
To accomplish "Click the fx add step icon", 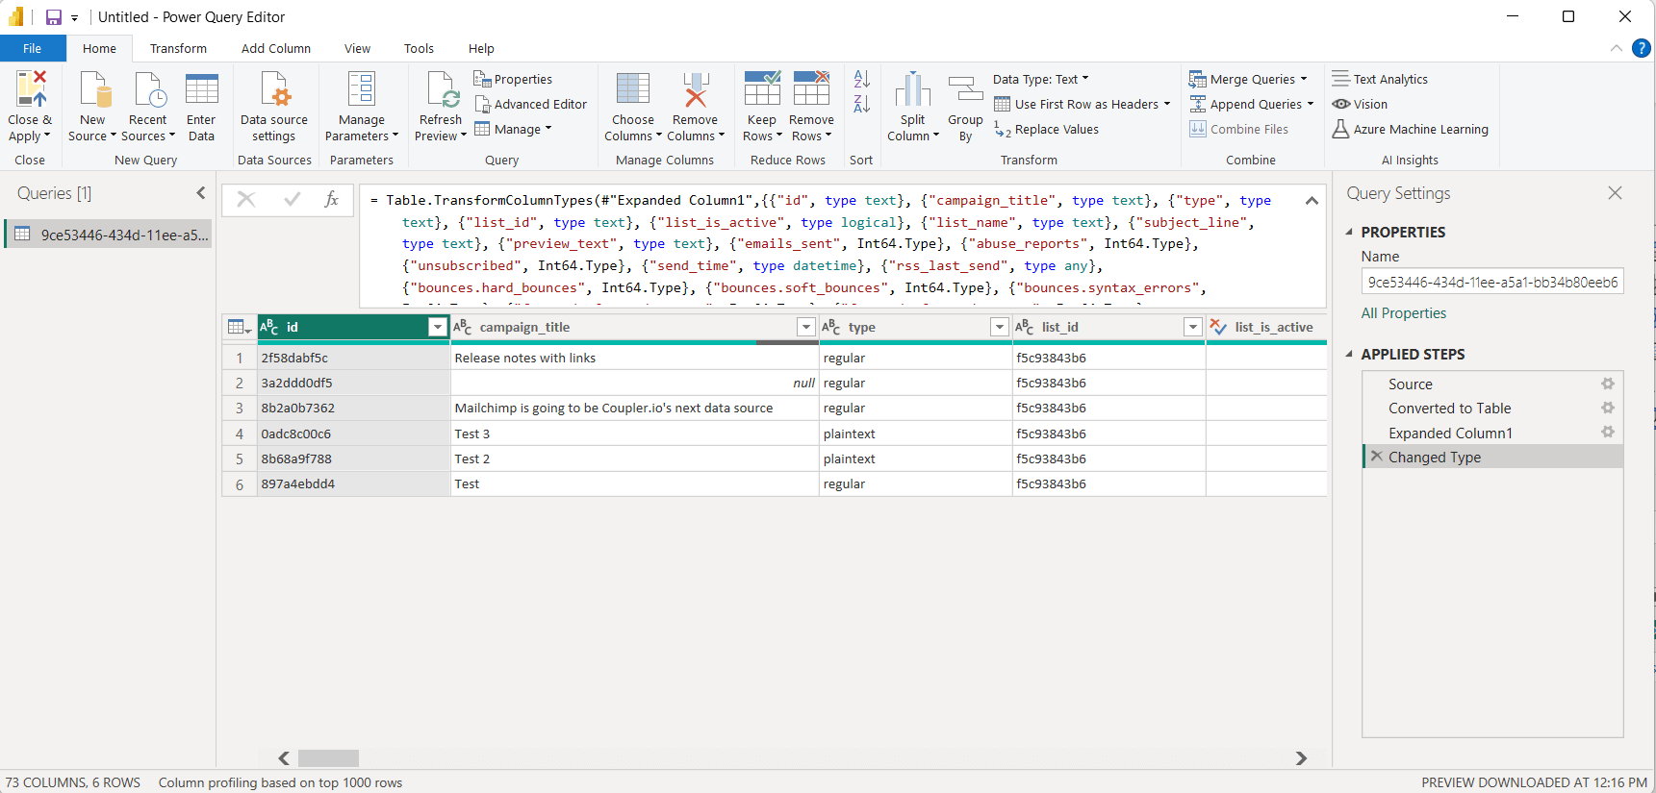I will (x=332, y=199).
